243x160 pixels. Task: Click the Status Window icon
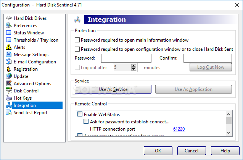coord(9,32)
